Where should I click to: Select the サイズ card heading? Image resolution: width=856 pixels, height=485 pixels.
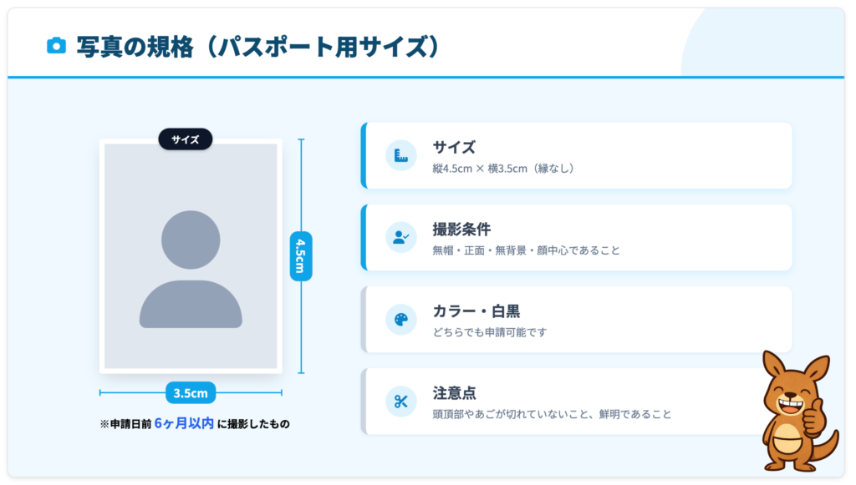coord(454,147)
